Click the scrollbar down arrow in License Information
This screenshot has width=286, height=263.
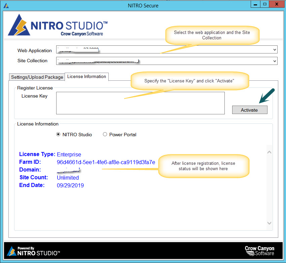pos(269,223)
